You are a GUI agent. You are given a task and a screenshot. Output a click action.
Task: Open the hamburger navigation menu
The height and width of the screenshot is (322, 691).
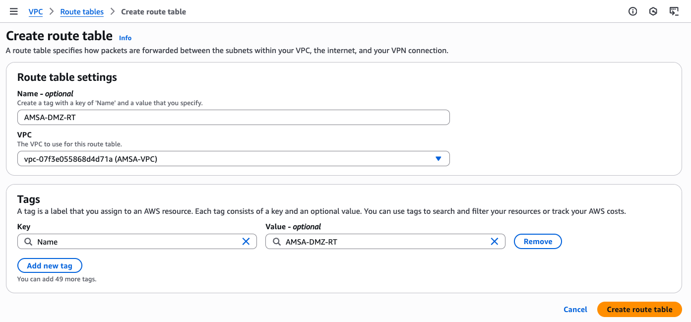click(14, 11)
